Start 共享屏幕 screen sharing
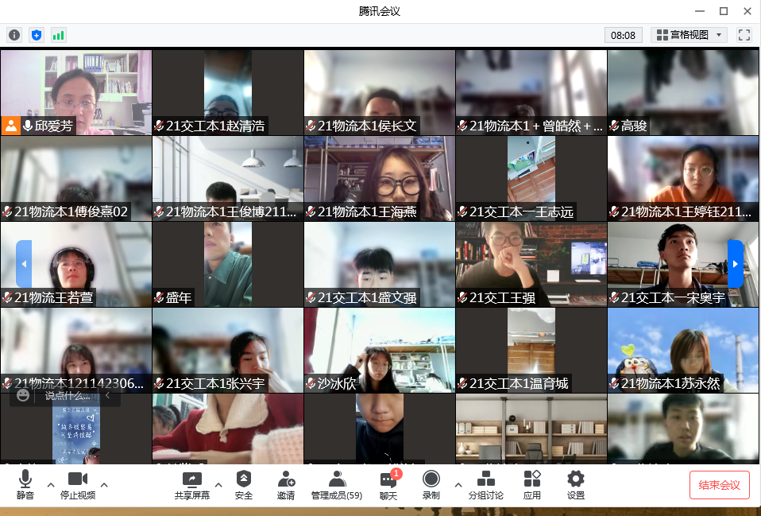The height and width of the screenshot is (516, 761). pyautogui.click(x=192, y=485)
